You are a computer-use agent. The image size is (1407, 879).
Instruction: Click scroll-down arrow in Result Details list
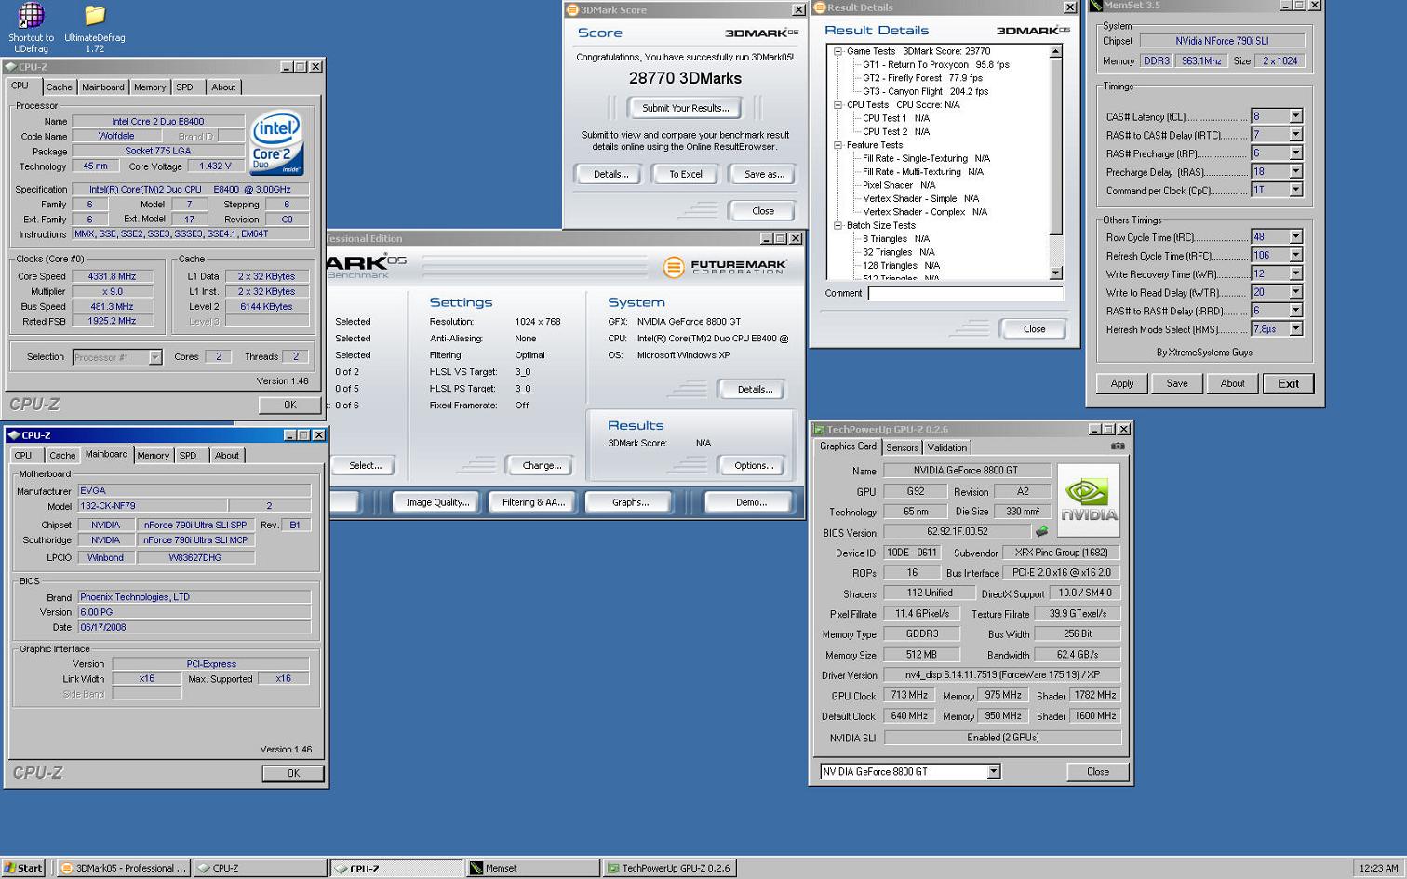[x=1055, y=273]
